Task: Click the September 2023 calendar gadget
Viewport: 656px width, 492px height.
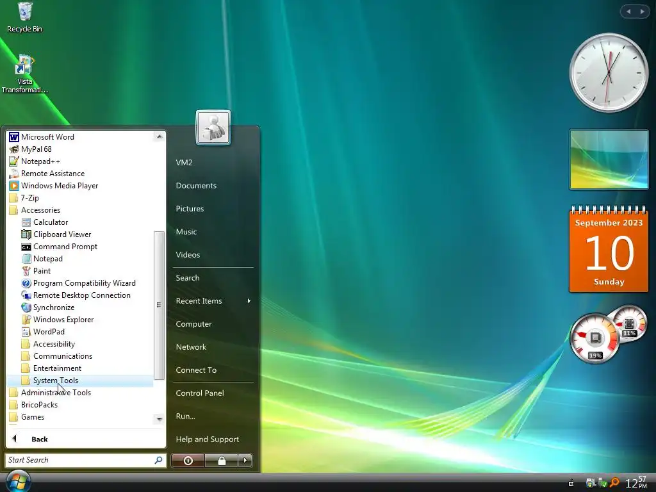Action: point(609,249)
